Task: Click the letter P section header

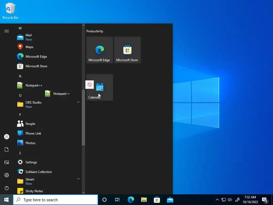Action: click(20, 115)
